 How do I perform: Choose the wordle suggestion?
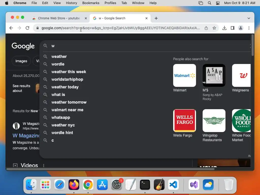click(58, 64)
